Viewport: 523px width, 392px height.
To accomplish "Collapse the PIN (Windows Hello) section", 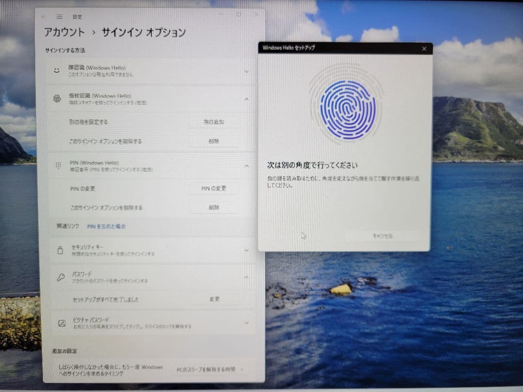I will click(x=246, y=166).
